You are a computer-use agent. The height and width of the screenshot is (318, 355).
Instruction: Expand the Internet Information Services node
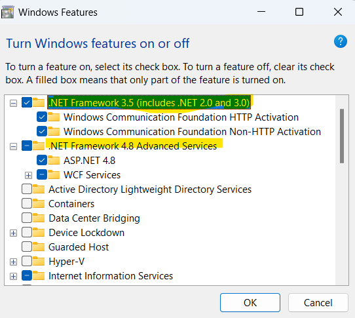13,277
